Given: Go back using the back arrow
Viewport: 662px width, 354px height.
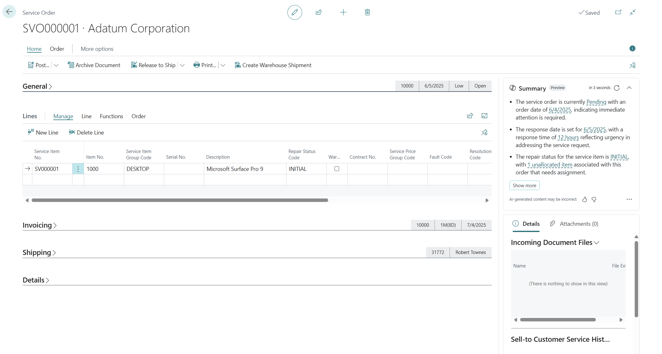Looking at the screenshot, I should coord(9,12).
